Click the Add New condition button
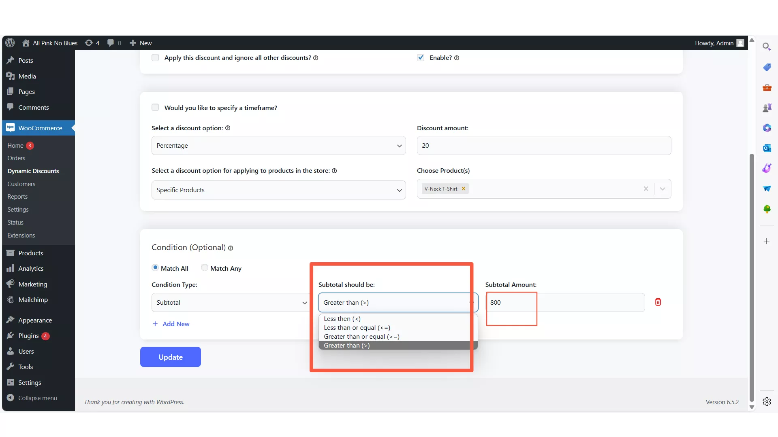 pos(171,324)
